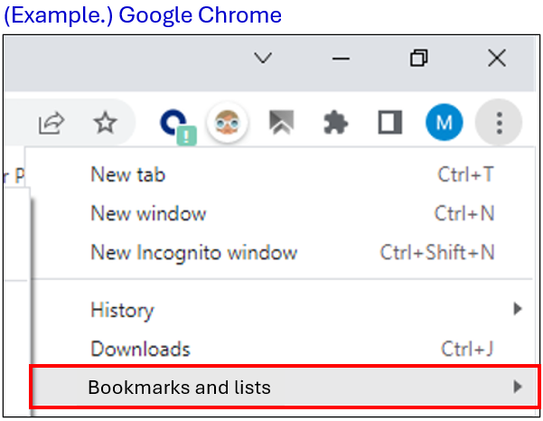543x421 pixels.
Task: Open the profile avatar labeled M
Action: [x=444, y=124]
